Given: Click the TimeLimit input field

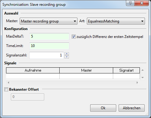Looking at the screenshot, I should click(x=49, y=46).
